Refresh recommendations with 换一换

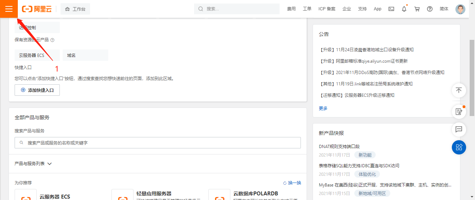click(292, 183)
